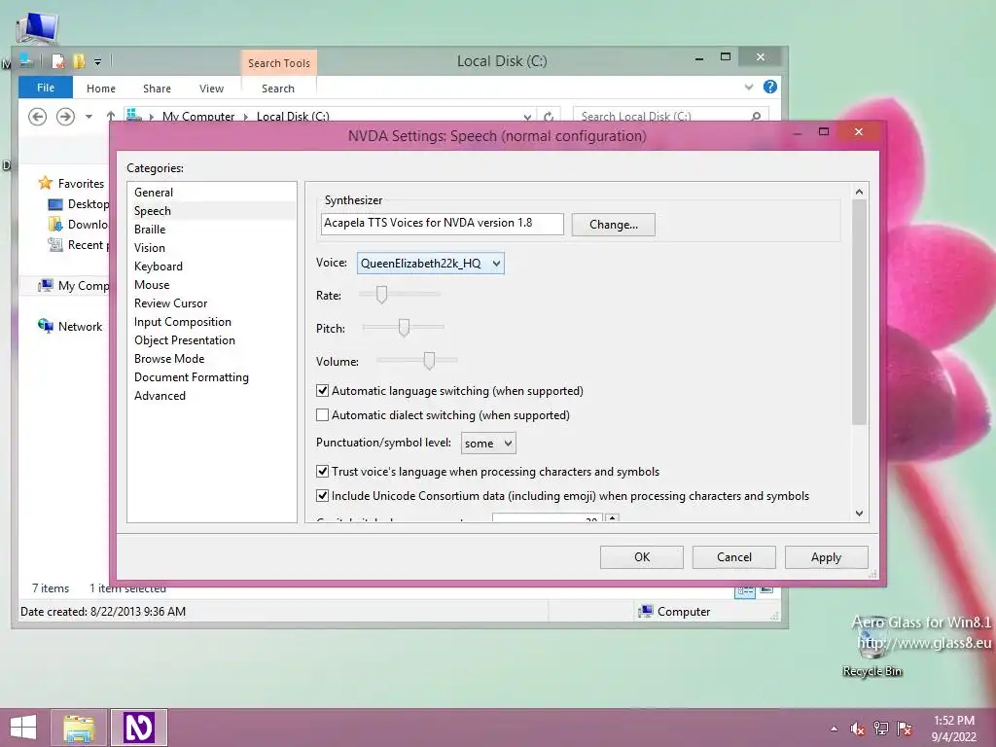Click the Change... synthesizer button
Screen dimensions: 996x747
tap(613, 225)
